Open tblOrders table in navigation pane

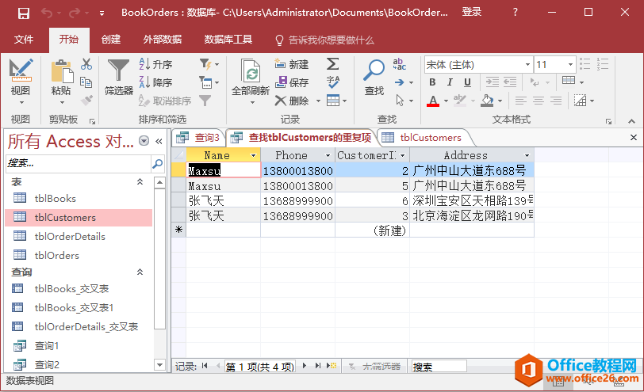pos(57,255)
